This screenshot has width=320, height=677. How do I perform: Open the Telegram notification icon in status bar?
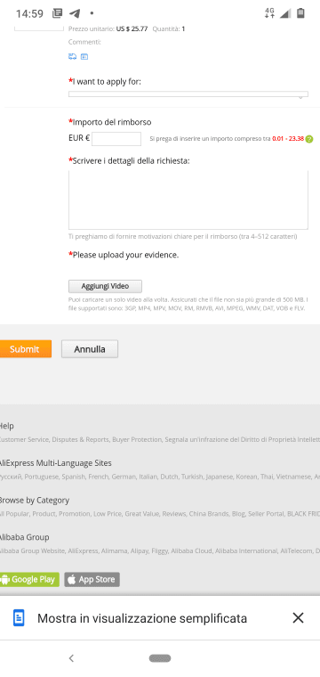75,13
